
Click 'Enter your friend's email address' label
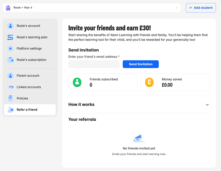[93, 57]
